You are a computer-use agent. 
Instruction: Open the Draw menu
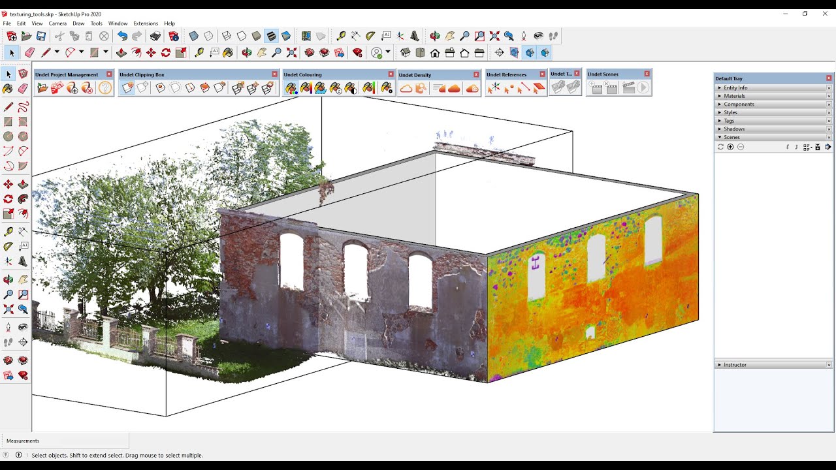tap(78, 23)
